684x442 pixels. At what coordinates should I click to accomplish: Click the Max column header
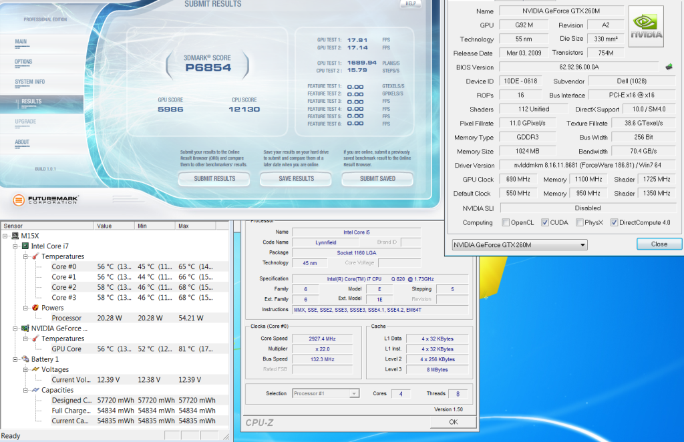coord(196,226)
